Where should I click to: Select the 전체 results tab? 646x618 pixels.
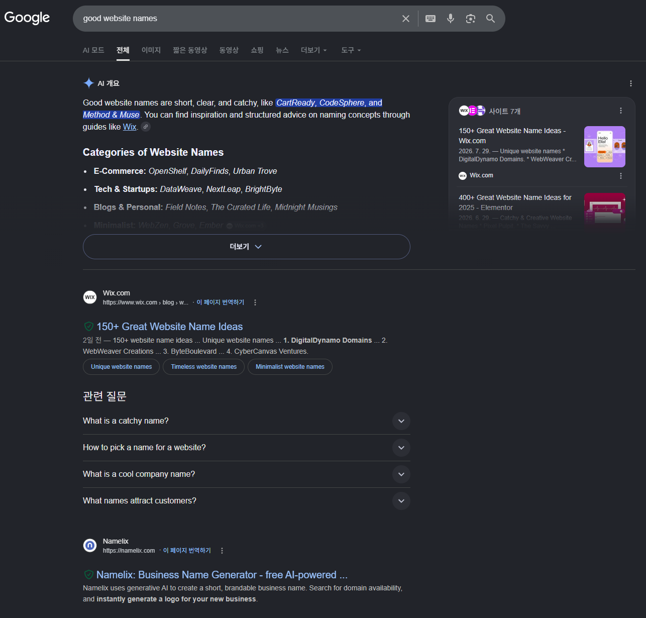click(x=123, y=50)
